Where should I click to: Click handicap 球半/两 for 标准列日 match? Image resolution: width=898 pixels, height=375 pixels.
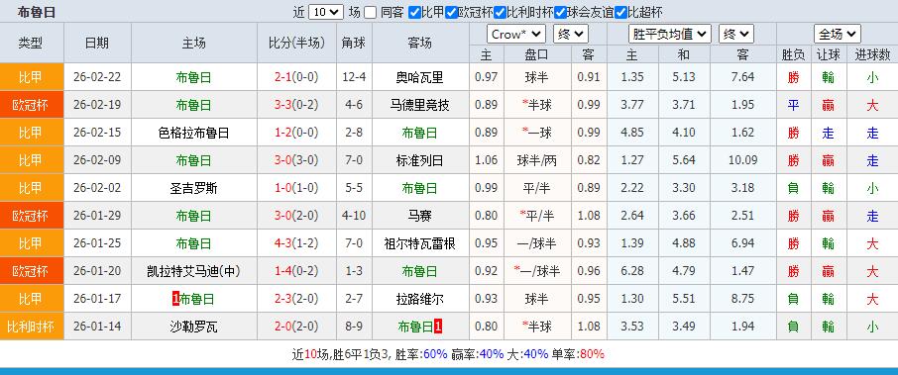(x=536, y=160)
